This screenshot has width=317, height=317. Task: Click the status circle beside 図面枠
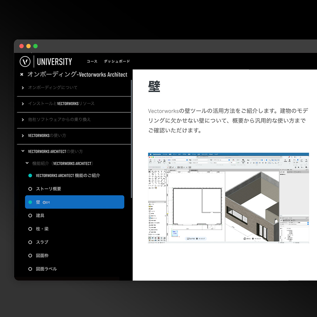pos(30,256)
